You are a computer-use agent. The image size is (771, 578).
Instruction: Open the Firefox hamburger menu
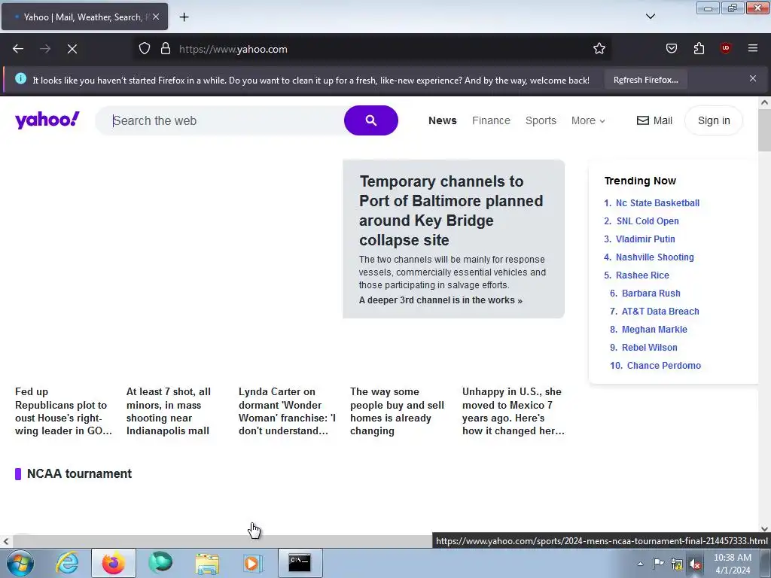click(753, 49)
